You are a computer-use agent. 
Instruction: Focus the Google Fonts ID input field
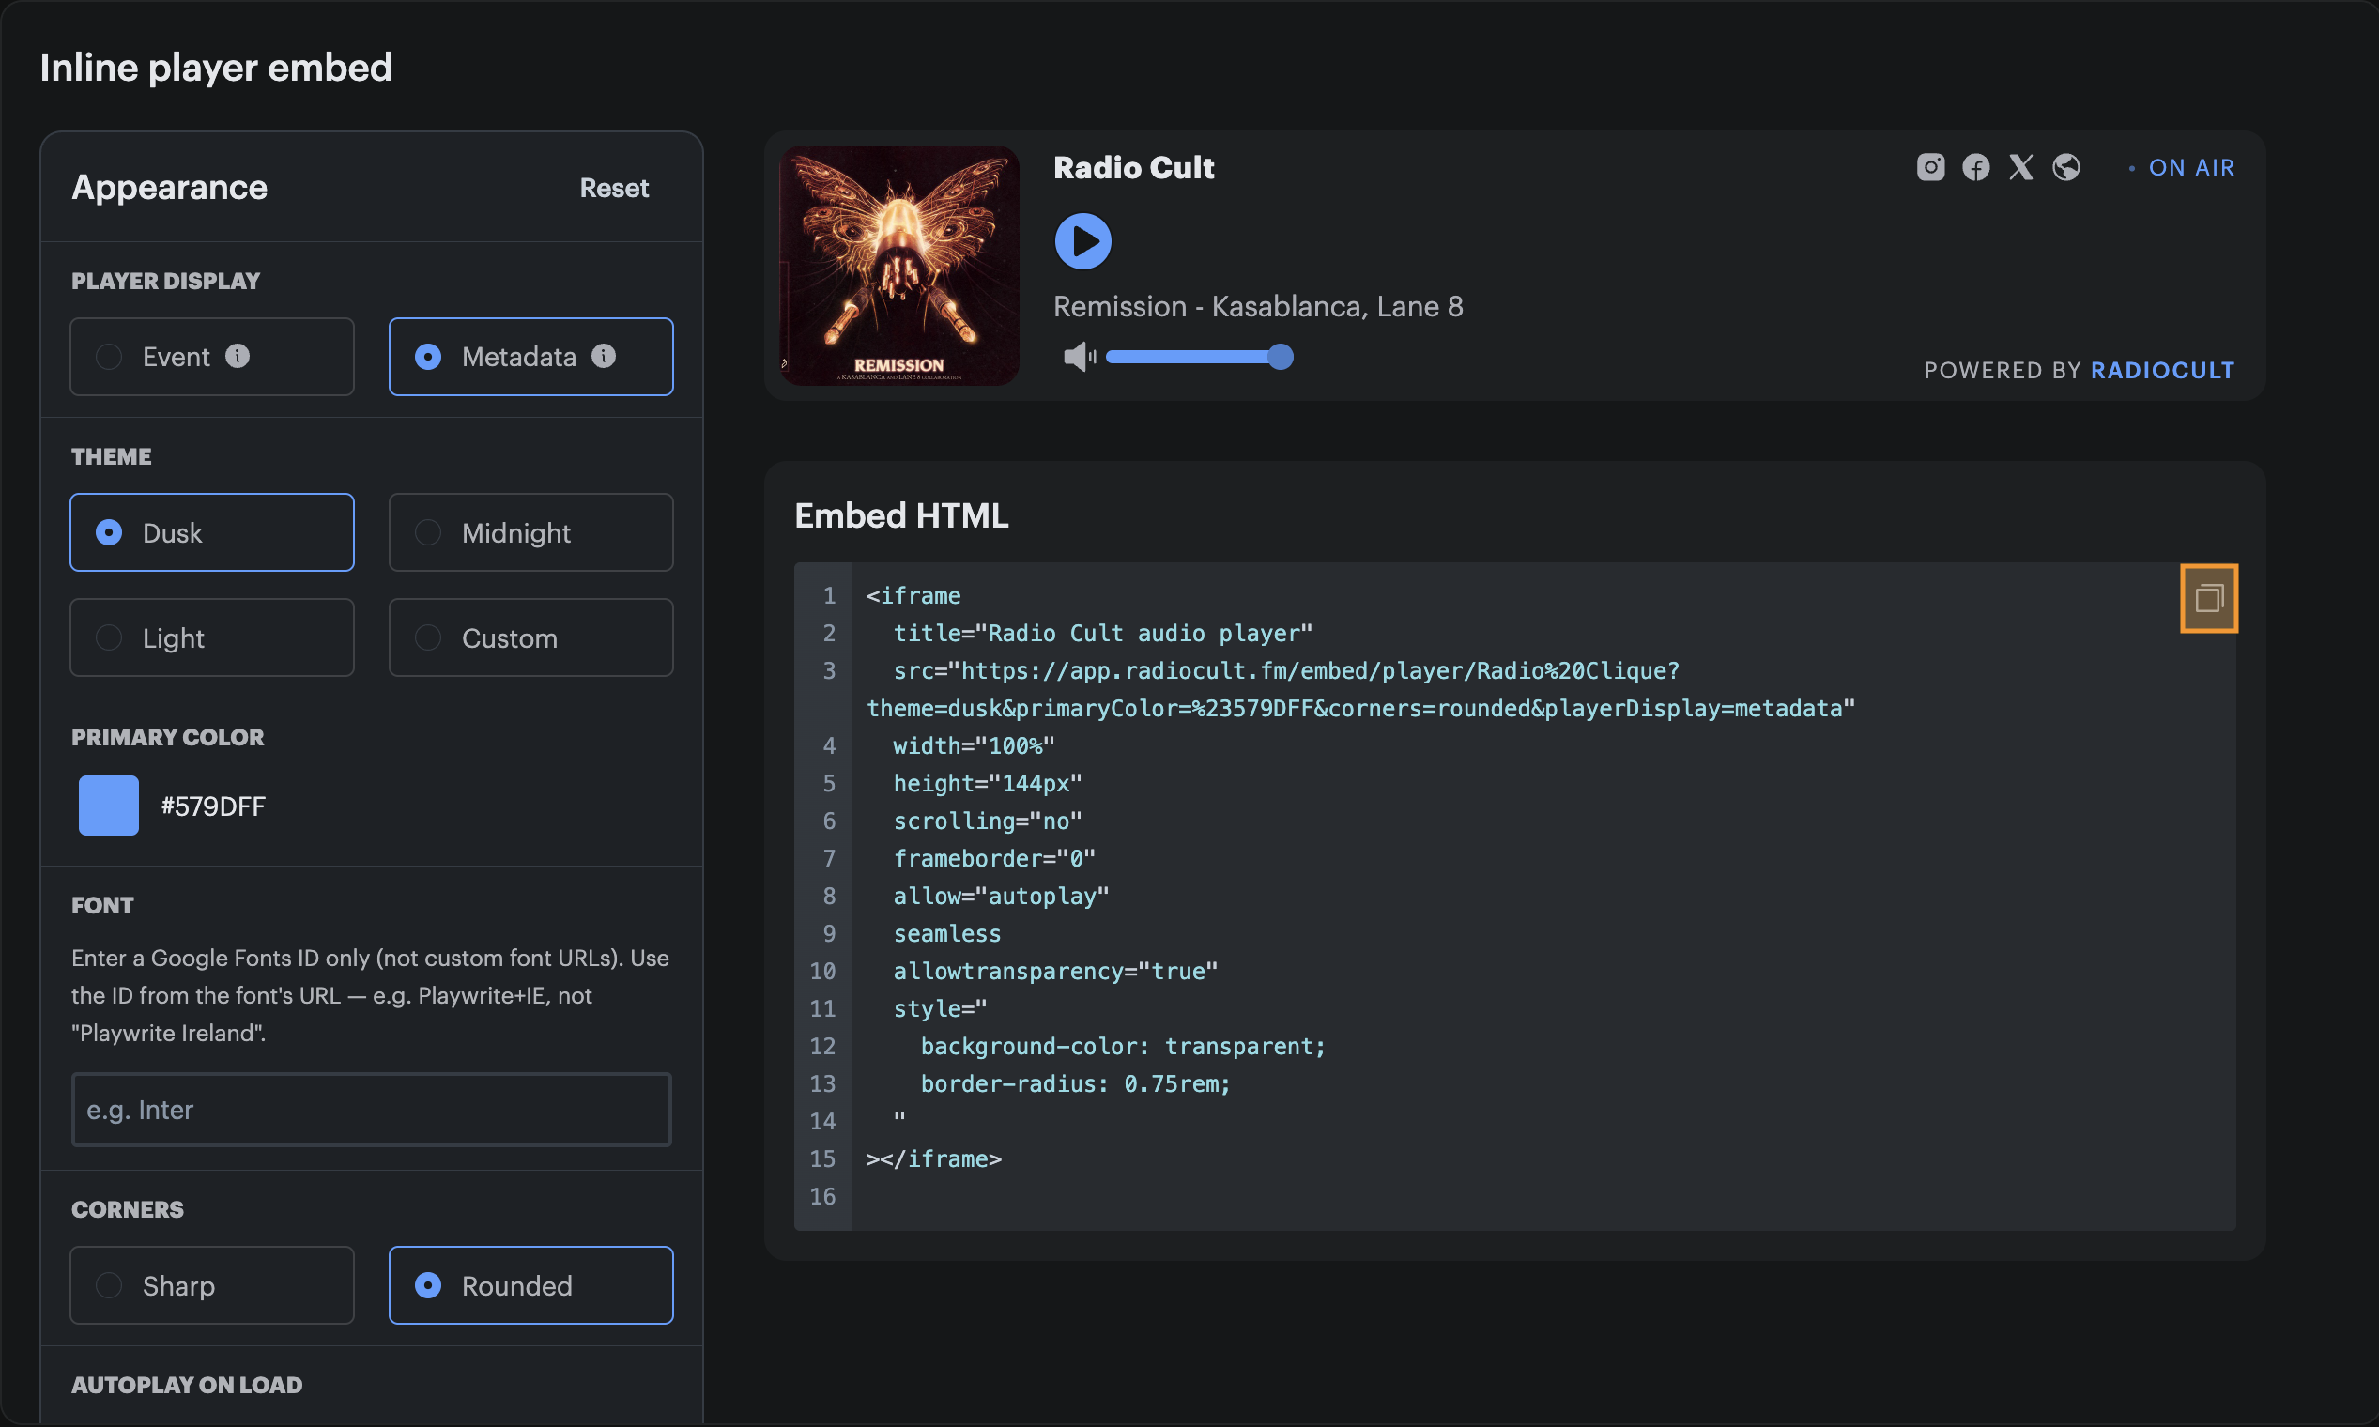pyautogui.click(x=371, y=1110)
